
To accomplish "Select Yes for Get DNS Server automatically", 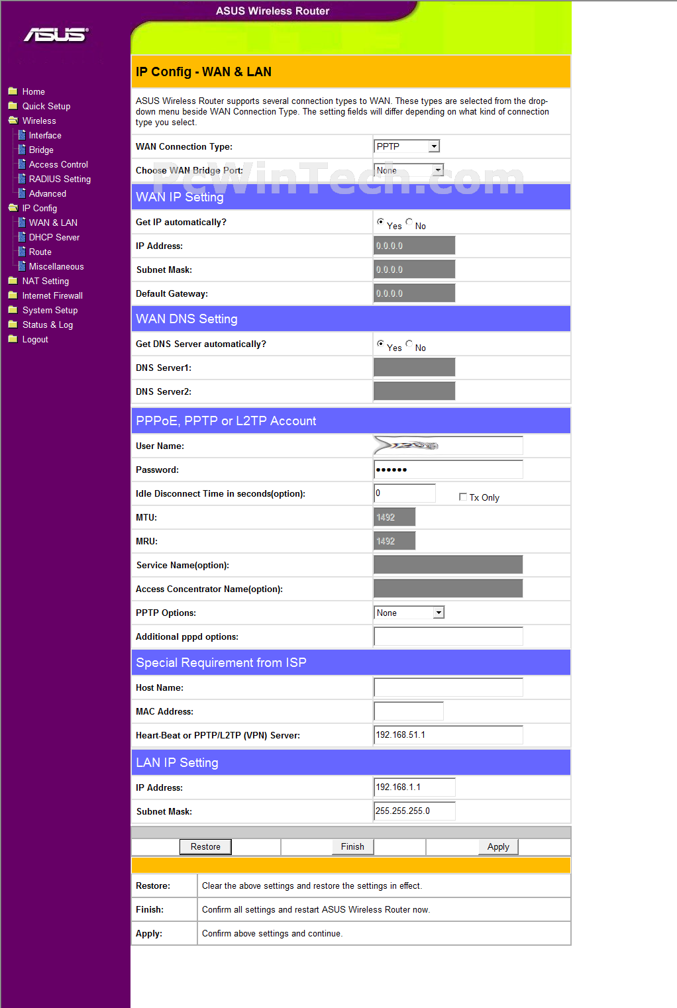I will coord(380,344).
